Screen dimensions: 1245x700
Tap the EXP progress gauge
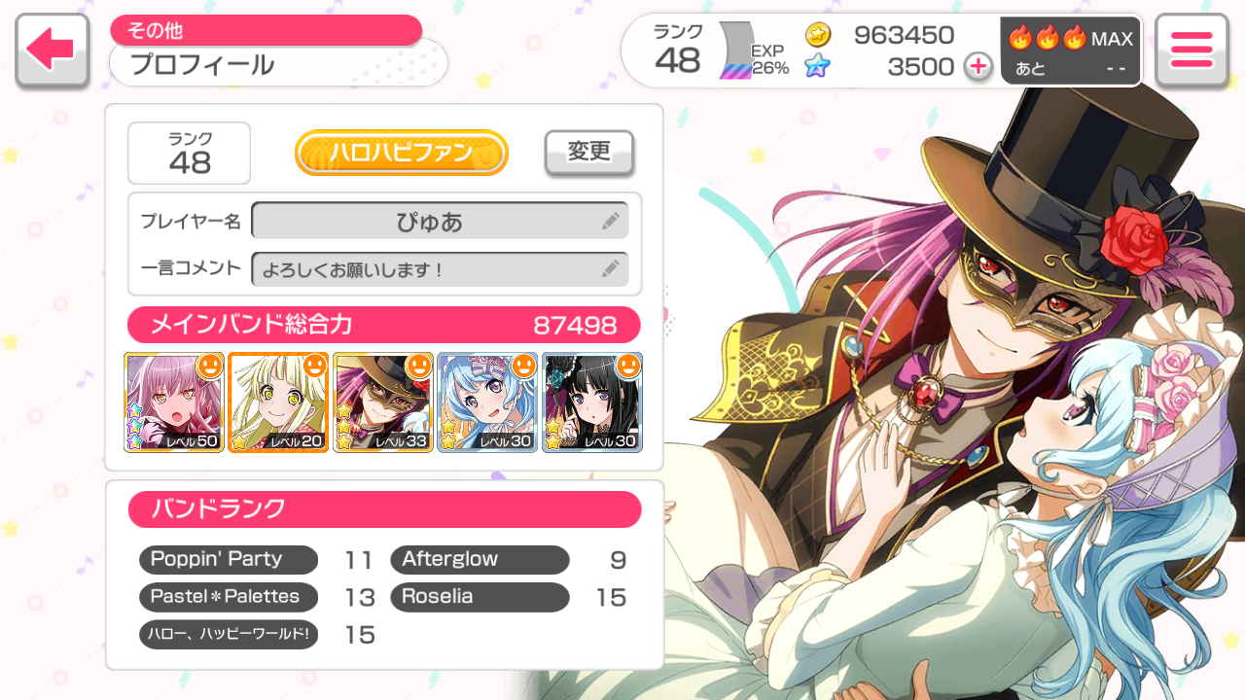pyautogui.click(x=736, y=51)
